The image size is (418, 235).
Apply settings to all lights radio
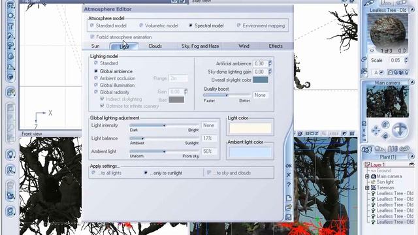tap(93, 173)
